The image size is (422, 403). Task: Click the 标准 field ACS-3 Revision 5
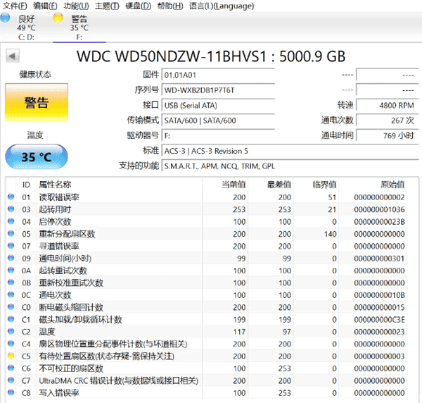pyautogui.click(x=290, y=151)
